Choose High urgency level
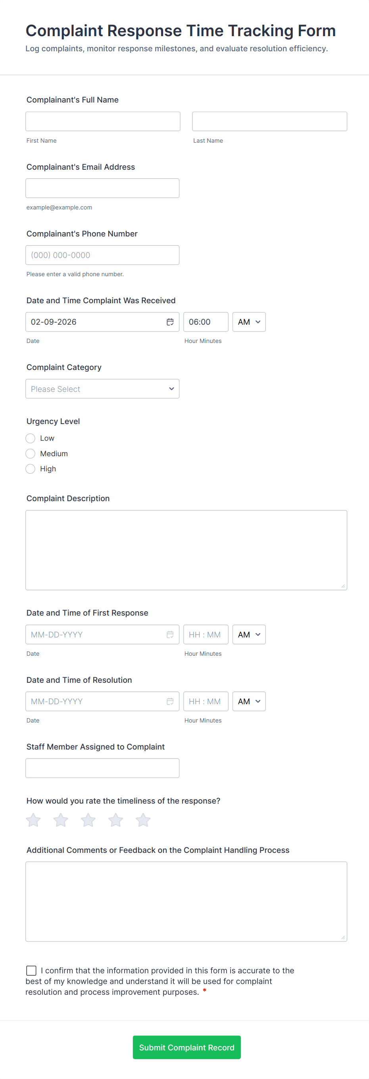This screenshot has height=1079, width=369. coord(31,469)
